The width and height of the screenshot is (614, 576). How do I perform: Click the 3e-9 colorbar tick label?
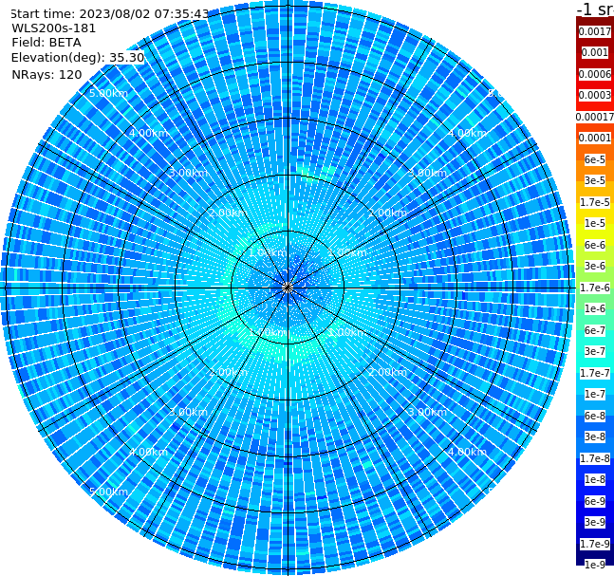click(x=595, y=522)
